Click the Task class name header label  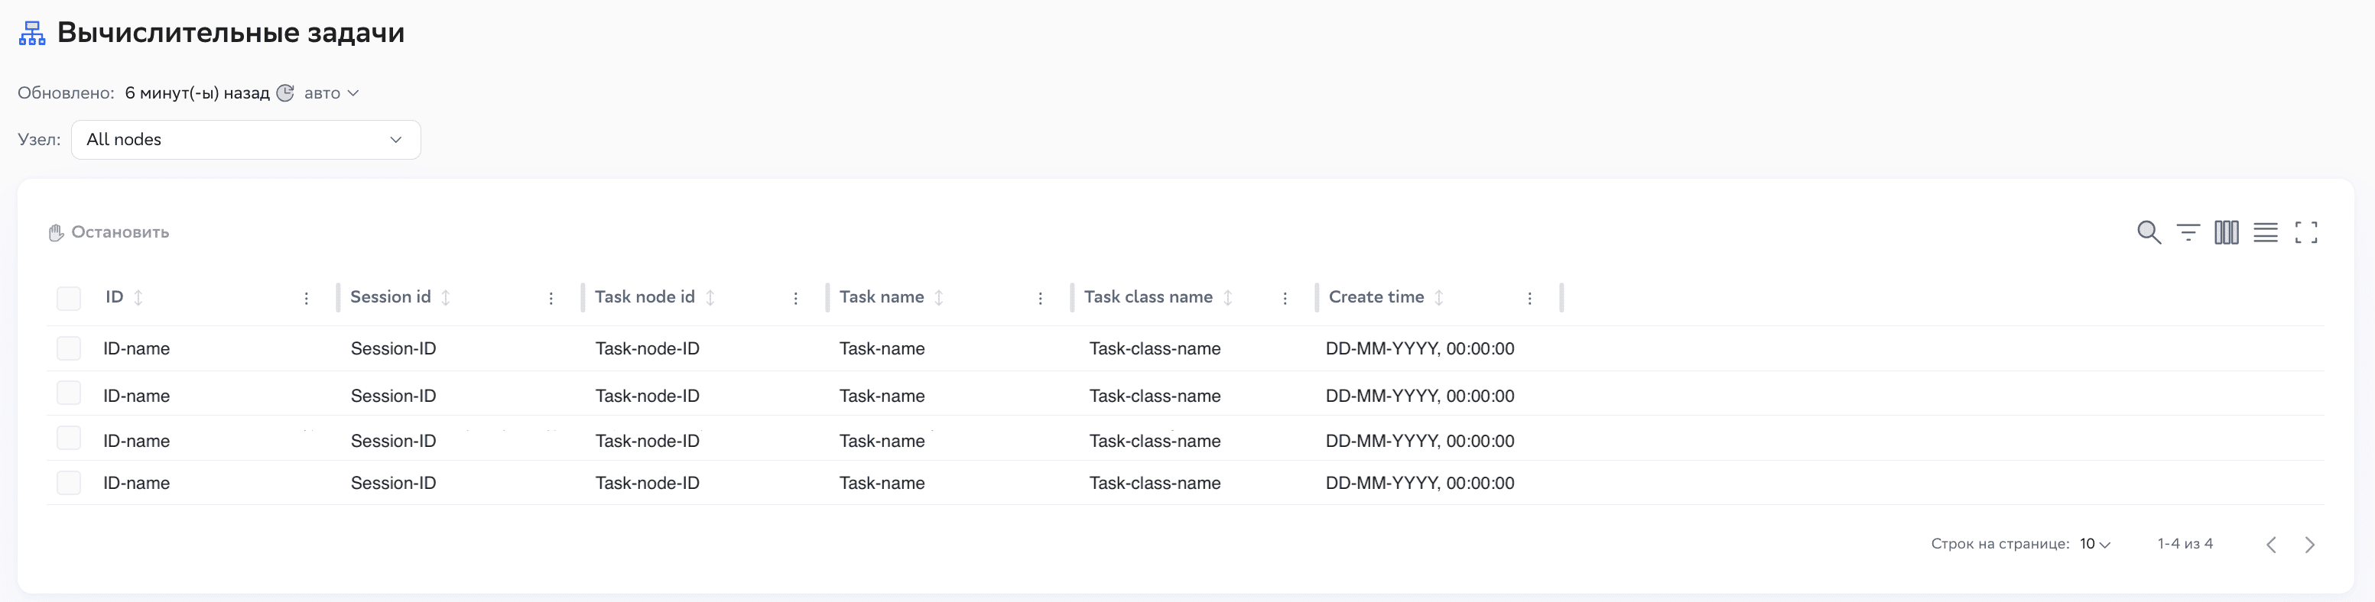[x=1148, y=297]
